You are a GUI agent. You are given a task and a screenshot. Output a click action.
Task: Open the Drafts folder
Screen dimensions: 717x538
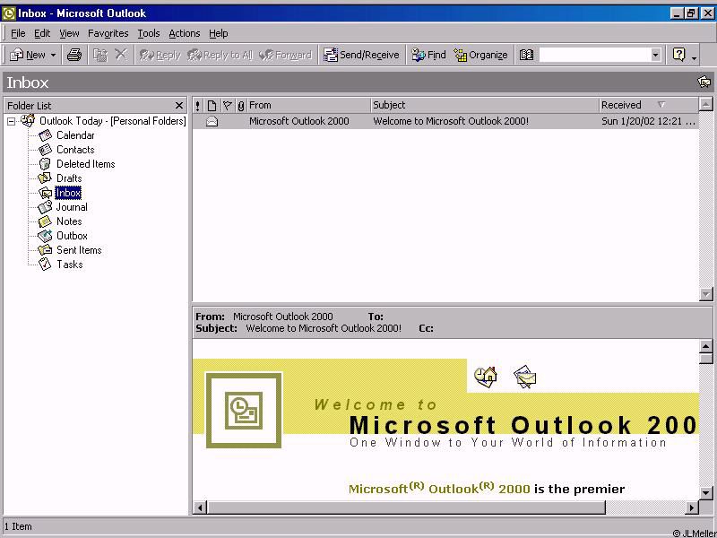pos(69,178)
